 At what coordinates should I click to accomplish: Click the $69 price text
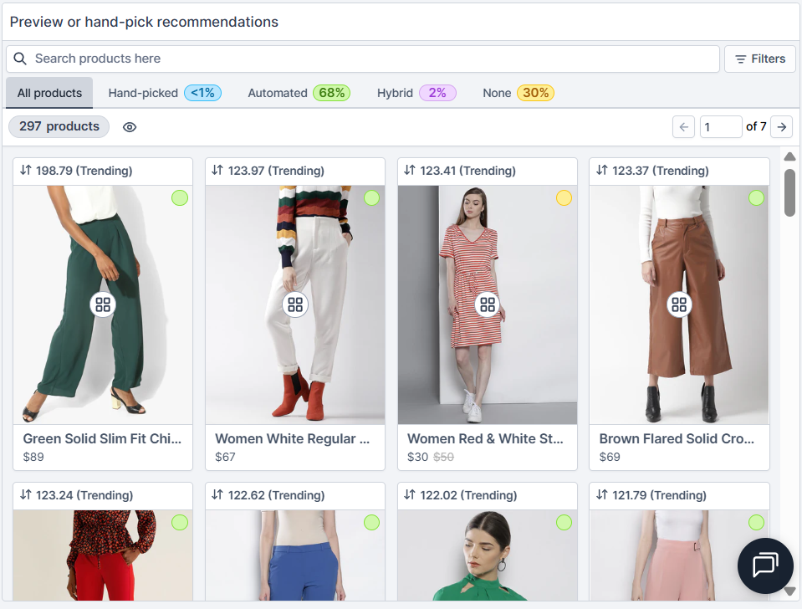610,457
